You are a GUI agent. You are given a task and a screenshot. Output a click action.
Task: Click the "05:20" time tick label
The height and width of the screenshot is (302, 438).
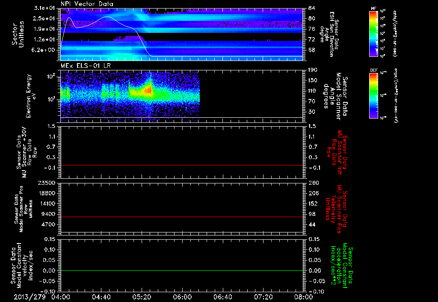pos(142,297)
